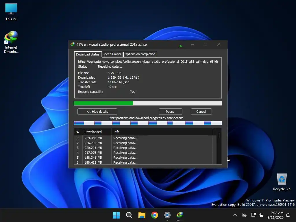Screen dimensions: 296x222
Task: Open Settings from the taskbar
Action: 167,215
